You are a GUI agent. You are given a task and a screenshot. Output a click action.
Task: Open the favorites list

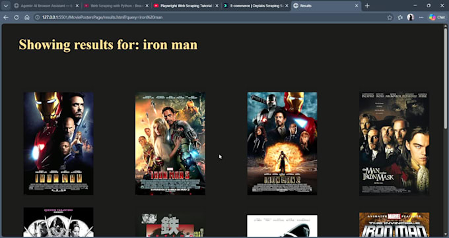[400, 17]
